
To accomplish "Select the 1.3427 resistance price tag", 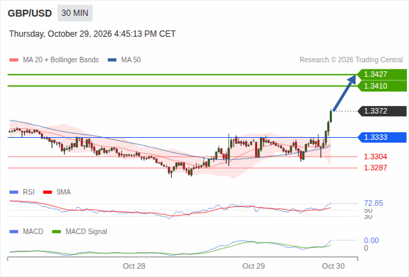I will coord(382,74).
